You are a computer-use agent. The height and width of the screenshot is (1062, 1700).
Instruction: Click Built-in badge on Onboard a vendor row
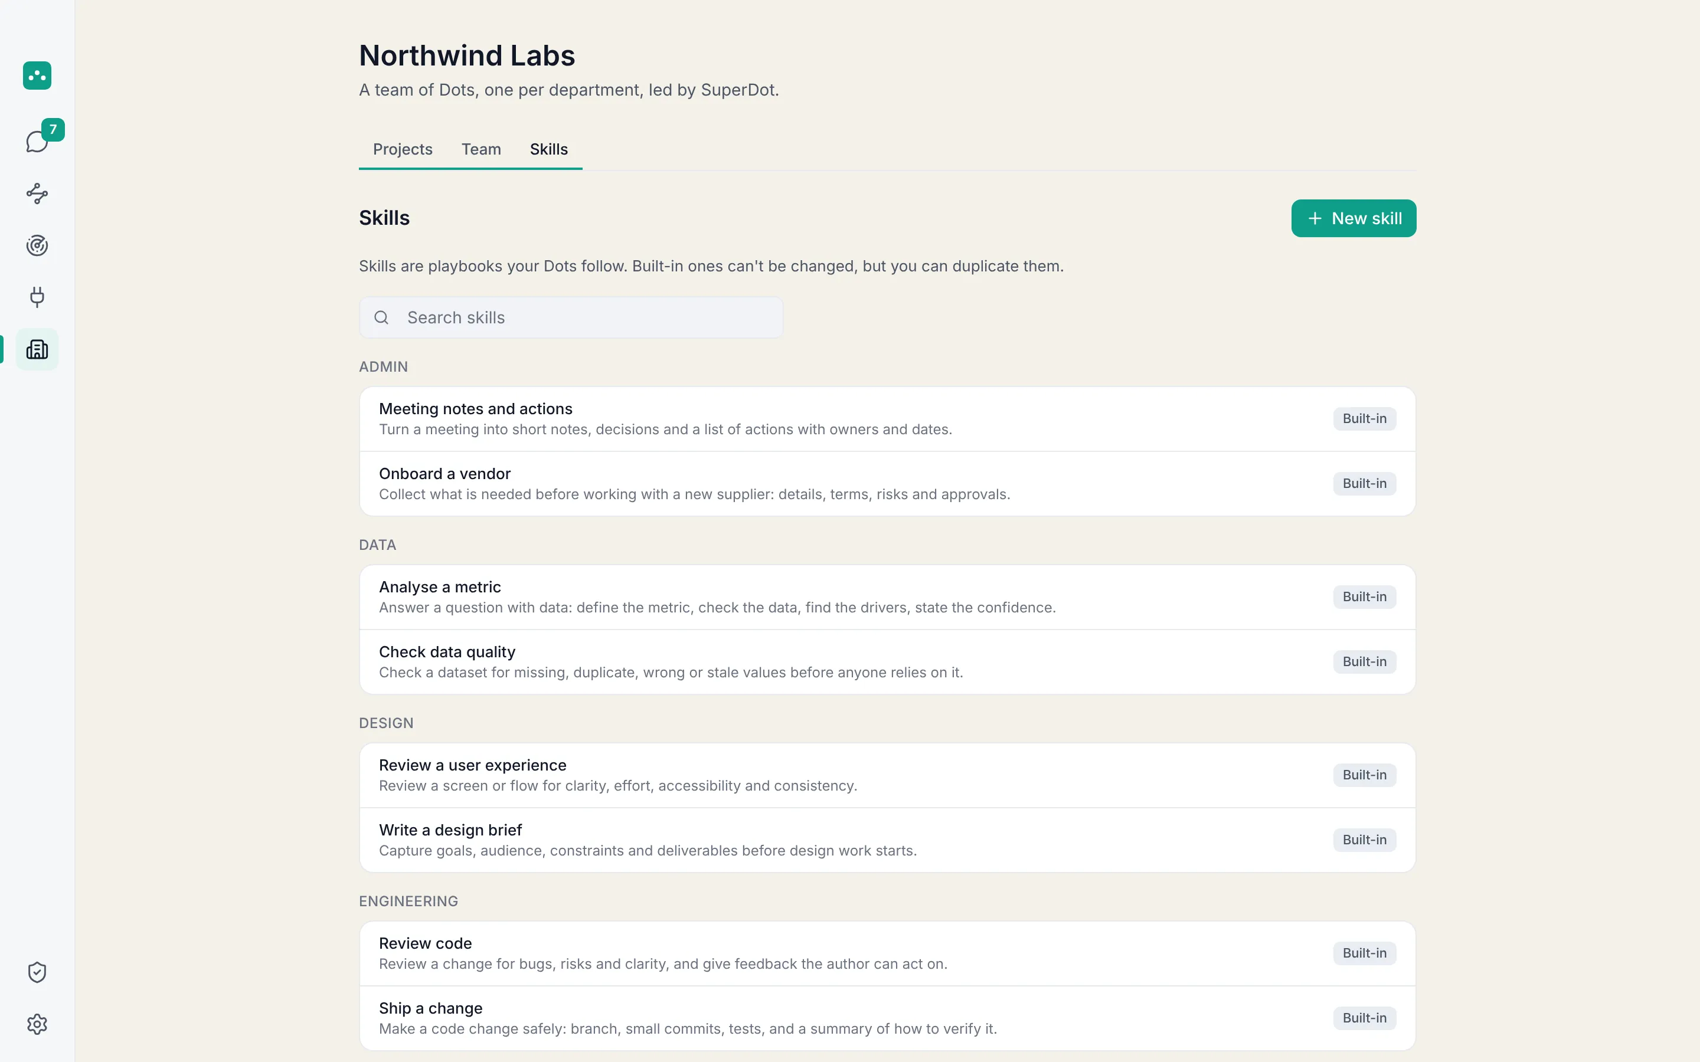1364,483
